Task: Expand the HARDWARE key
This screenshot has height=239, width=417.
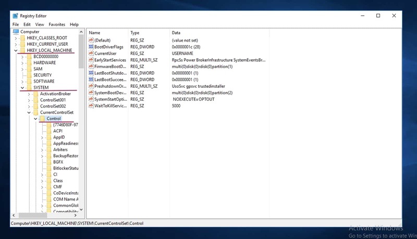Action: (22, 63)
